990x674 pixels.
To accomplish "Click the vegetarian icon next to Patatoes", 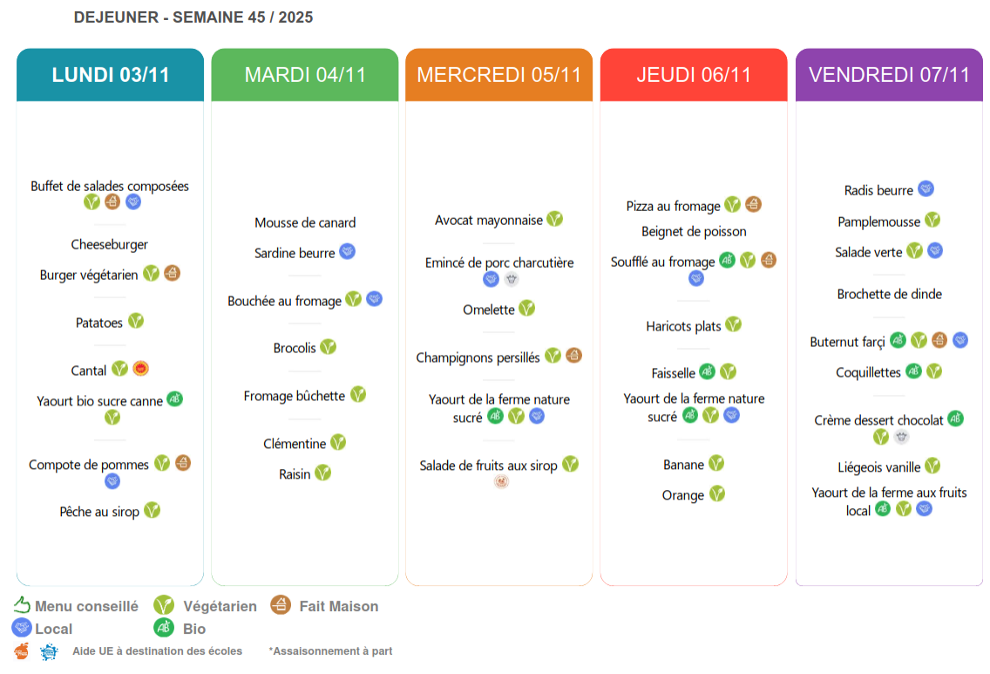I will point(136,322).
